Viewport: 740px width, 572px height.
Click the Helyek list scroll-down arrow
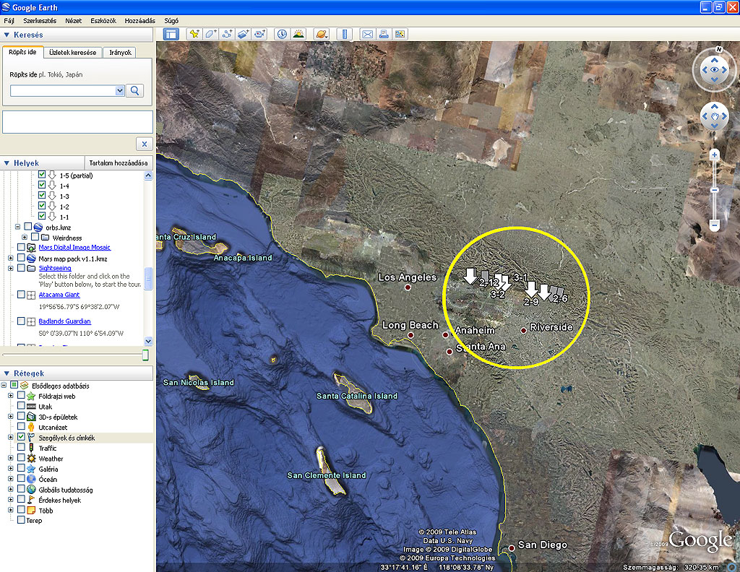(x=148, y=341)
